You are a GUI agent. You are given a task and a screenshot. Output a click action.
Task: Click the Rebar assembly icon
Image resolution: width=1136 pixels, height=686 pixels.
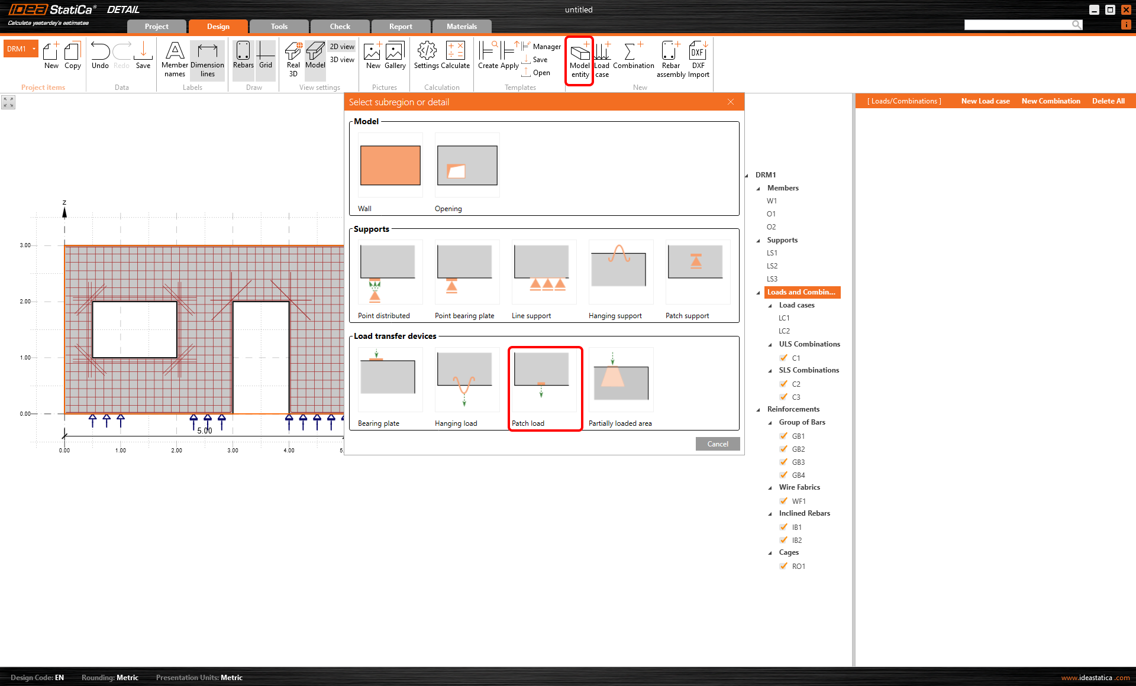click(670, 57)
